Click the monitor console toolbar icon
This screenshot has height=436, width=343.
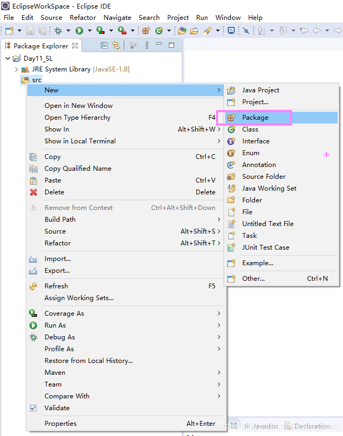click(x=231, y=30)
